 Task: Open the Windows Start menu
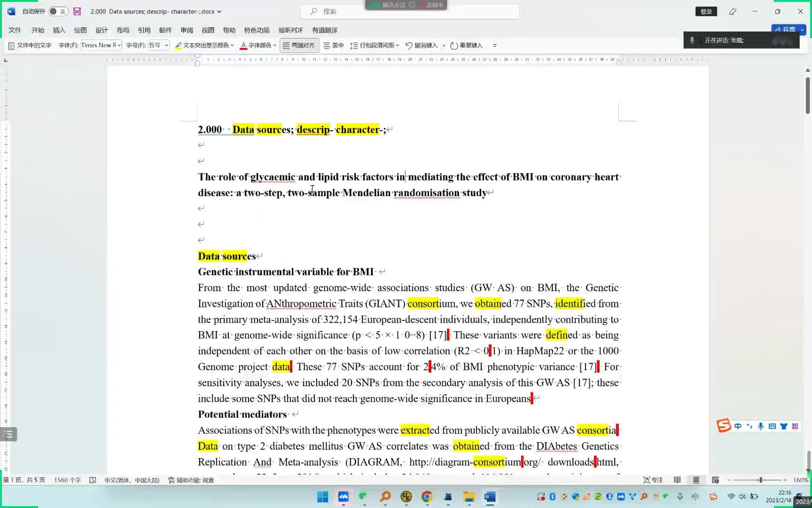323,497
